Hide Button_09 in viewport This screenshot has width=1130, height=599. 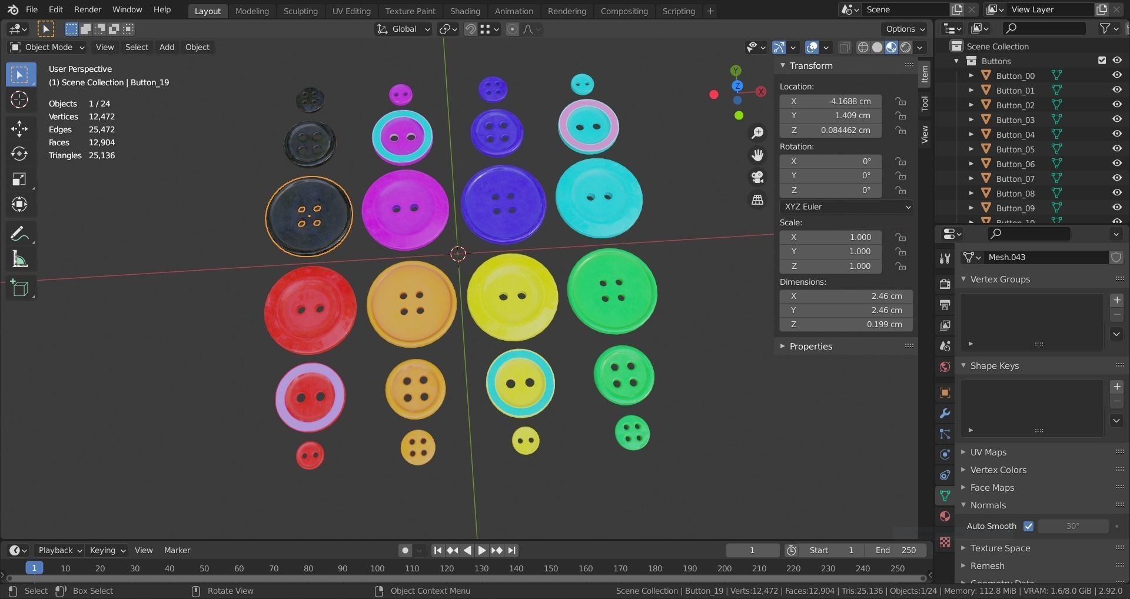point(1116,208)
